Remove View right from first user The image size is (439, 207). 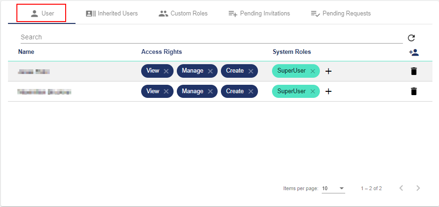[x=166, y=71]
